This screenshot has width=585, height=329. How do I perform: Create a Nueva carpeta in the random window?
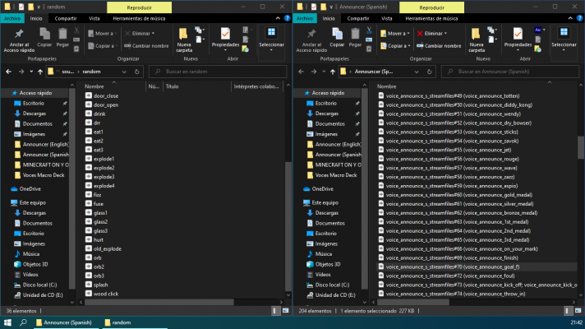click(x=183, y=38)
